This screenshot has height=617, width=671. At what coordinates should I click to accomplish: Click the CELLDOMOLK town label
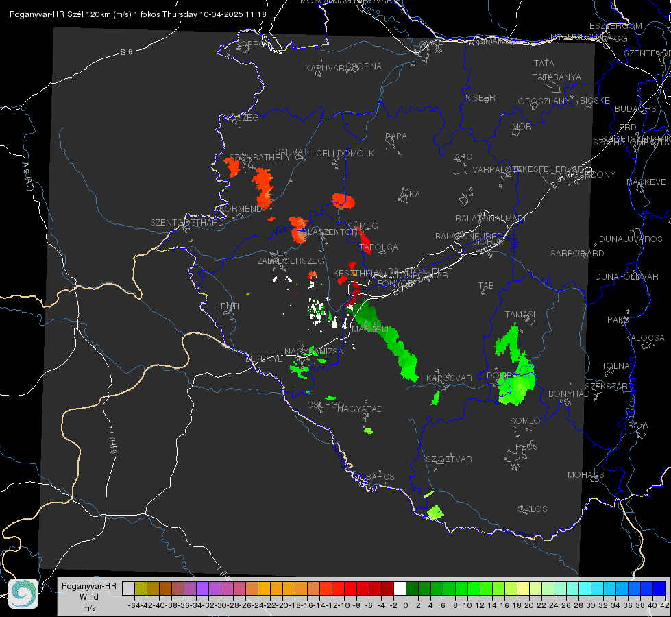[x=345, y=154]
